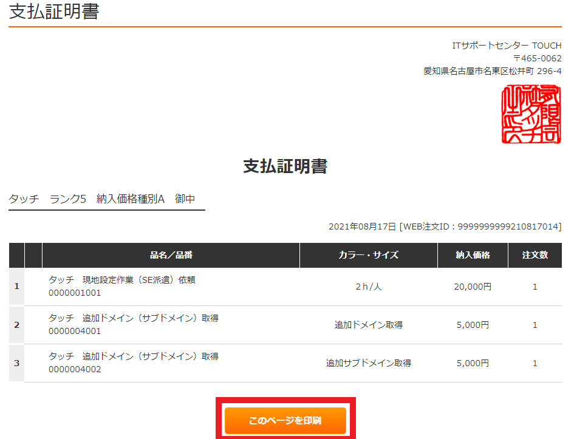Click the 注文数 column header

tap(535, 255)
